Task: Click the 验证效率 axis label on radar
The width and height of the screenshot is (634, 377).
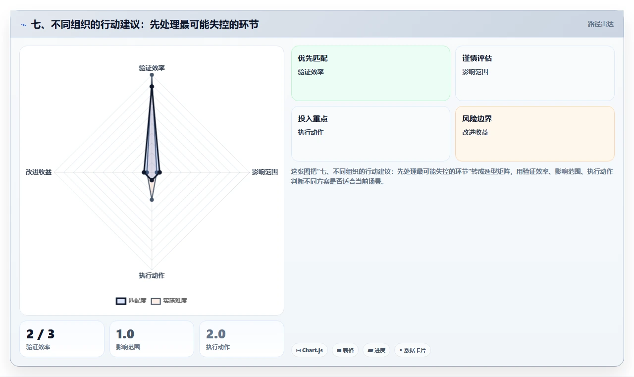Action: pyautogui.click(x=152, y=68)
